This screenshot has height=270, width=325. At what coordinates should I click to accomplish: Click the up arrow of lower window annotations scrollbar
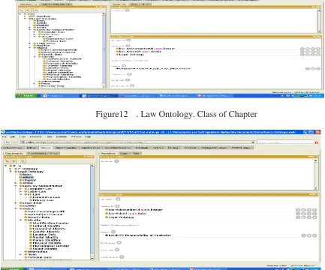(316, 161)
